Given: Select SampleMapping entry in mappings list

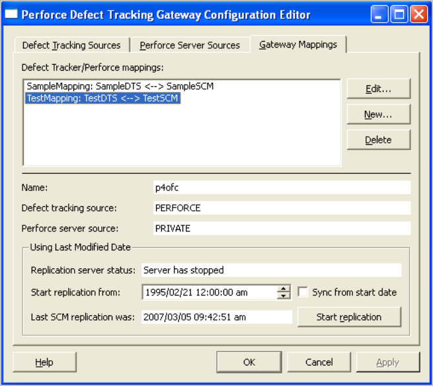Looking at the screenshot, I should coord(120,87).
